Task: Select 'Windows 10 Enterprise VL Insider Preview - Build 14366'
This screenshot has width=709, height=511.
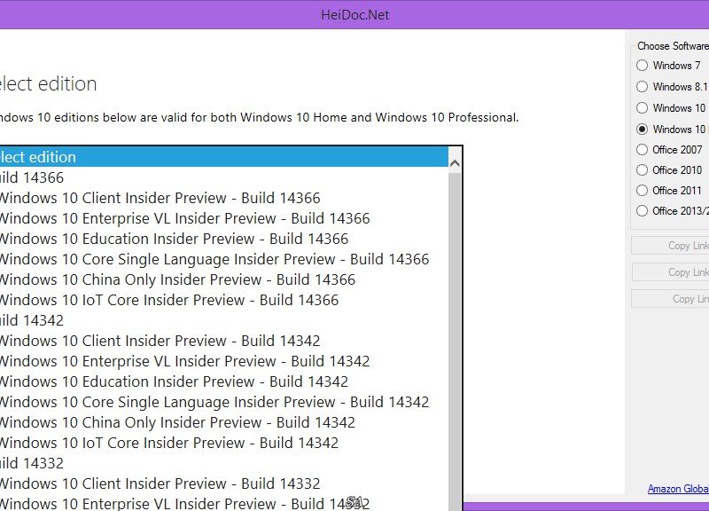Action: pos(224,218)
